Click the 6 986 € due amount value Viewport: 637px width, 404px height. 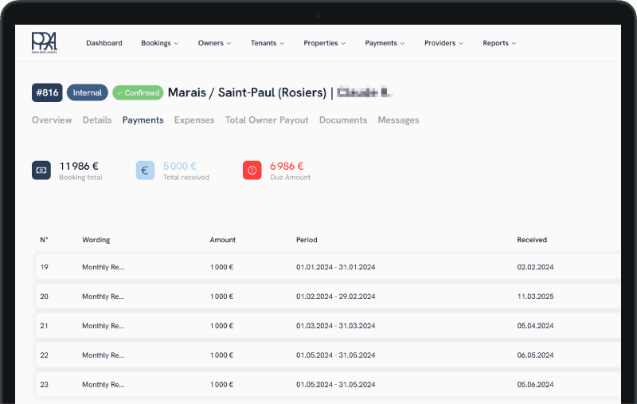[x=287, y=167]
